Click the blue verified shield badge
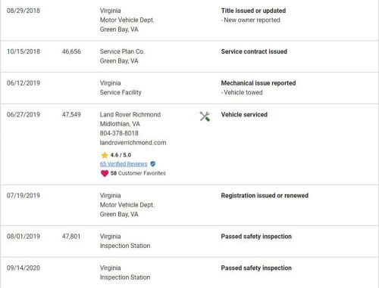The width and height of the screenshot is (379, 288). [x=152, y=164]
